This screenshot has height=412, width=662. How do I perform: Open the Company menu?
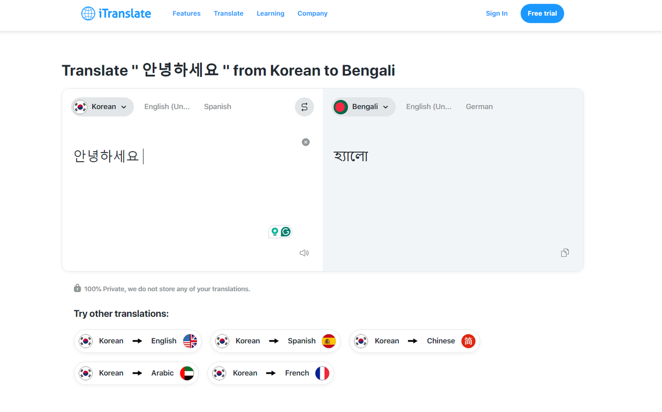[312, 13]
